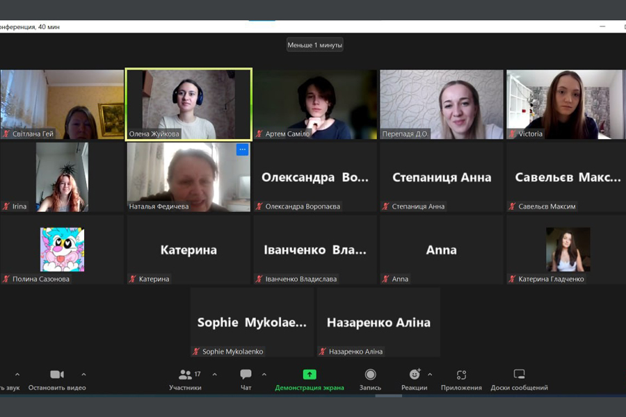
Task: Click the Катерина Гладченко name label
Action: pyautogui.click(x=551, y=279)
